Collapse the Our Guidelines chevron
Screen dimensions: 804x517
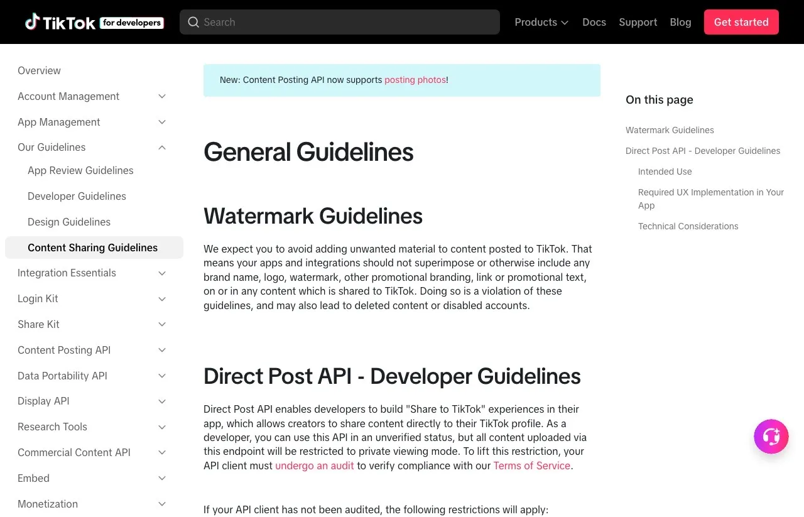[x=162, y=148]
